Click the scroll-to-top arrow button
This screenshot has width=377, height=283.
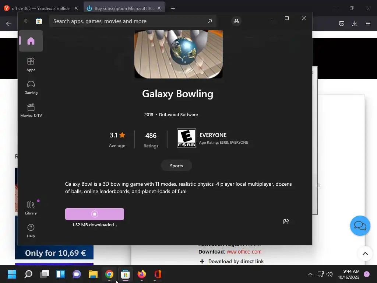coord(365,254)
